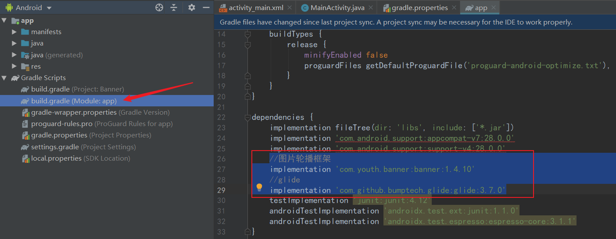Open project panel gear settings
Screen dimensions: 616x239
(x=192, y=7)
